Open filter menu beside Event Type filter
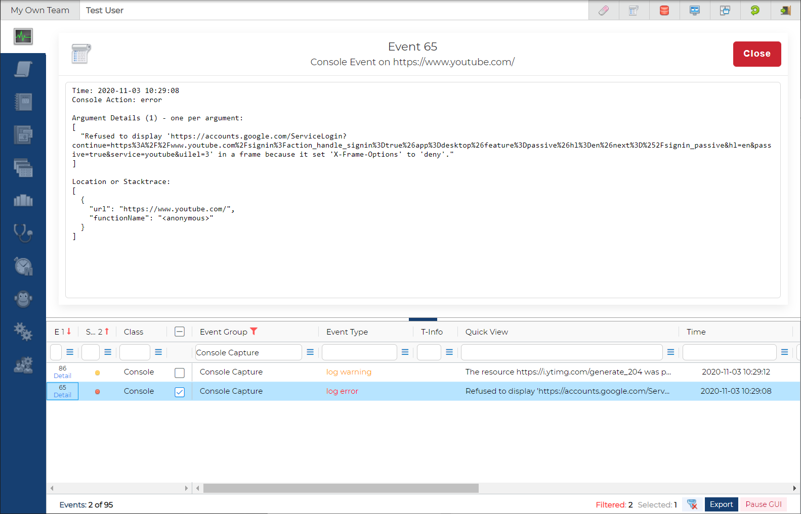Screen dimensions: 801x514 pos(405,352)
